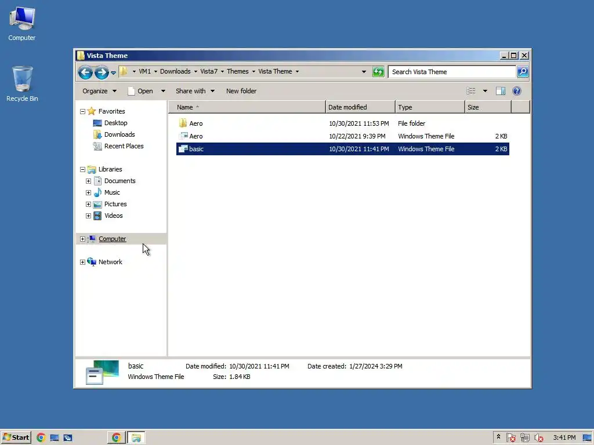
Task: Click the search magnifier button
Action: [x=523, y=71]
